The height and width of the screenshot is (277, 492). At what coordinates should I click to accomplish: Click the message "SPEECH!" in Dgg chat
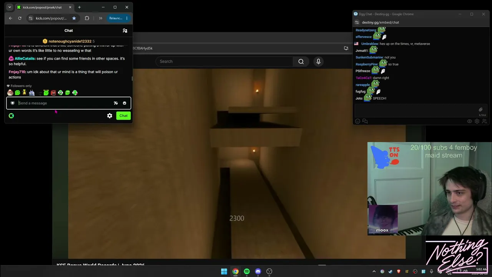[x=380, y=98]
